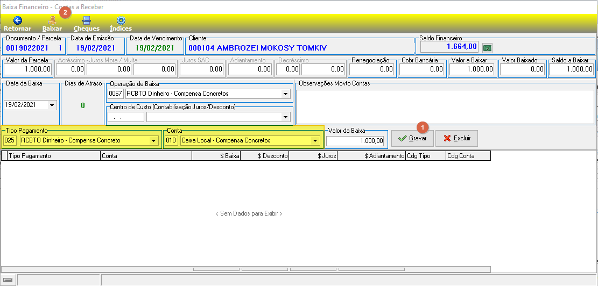598x286 pixels.
Task: Expand the Centro de Custo dropdown
Action: click(285, 117)
